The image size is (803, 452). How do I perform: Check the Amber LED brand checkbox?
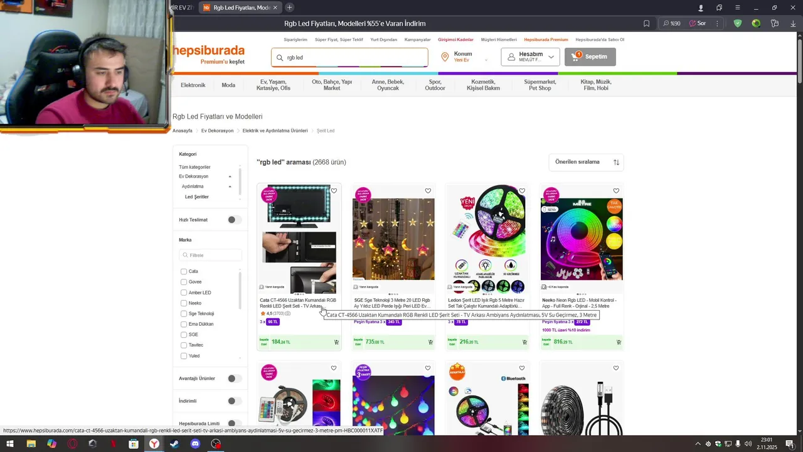tap(184, 293)
